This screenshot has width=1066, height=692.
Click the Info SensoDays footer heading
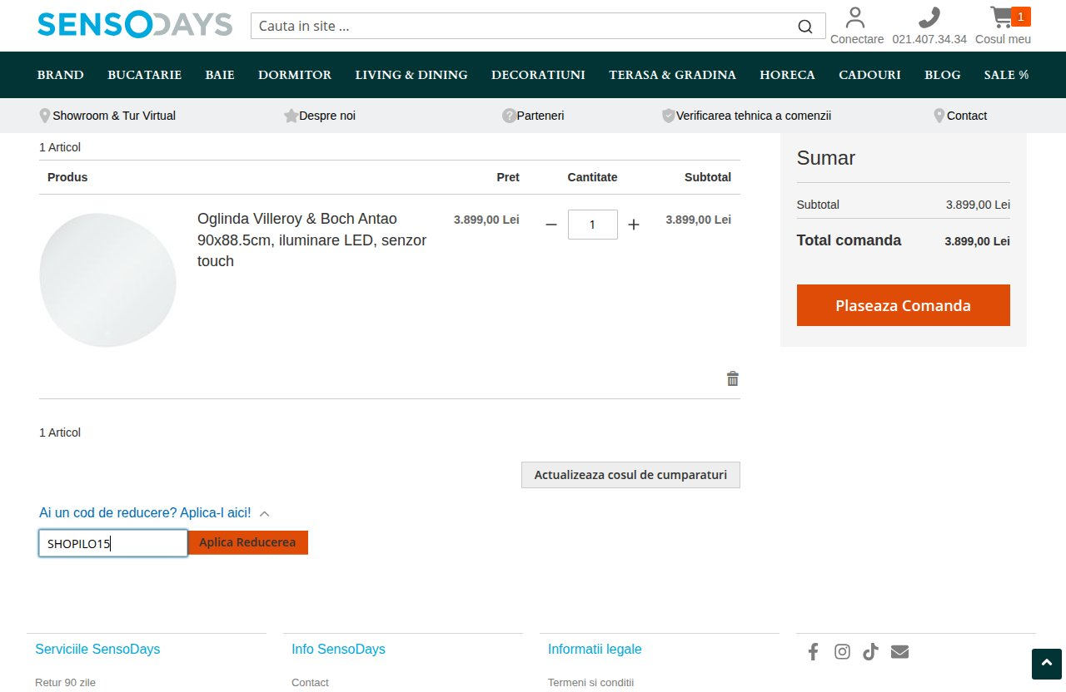[338, 649]
